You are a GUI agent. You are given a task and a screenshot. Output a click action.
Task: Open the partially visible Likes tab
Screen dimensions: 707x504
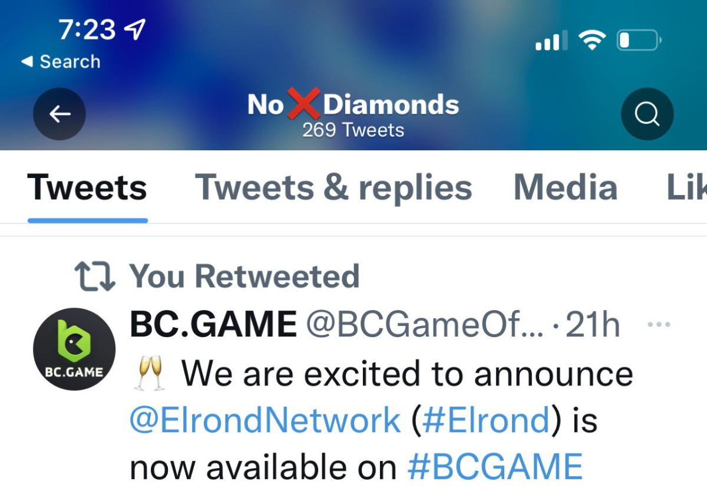pyautogui.click(x=686, y=188)
